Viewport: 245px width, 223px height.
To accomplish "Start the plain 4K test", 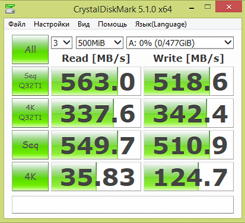I will [30, 176].
